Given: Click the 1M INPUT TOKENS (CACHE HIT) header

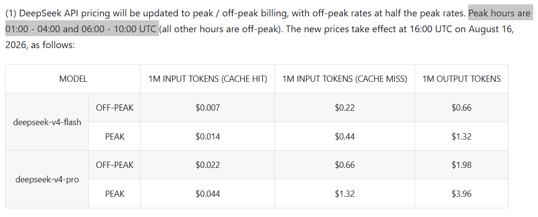Looking at the screenshot, I should (208, 79).
